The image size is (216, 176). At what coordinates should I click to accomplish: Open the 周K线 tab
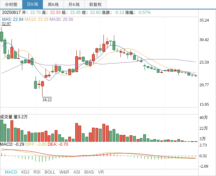pyautogui.click(x=53, y=5)
